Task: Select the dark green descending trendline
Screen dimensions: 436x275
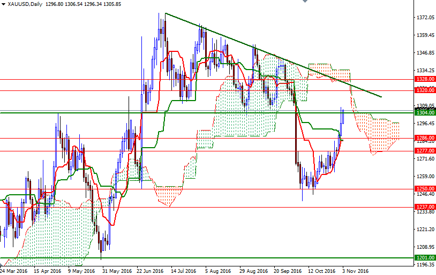Action: (273, 55)
